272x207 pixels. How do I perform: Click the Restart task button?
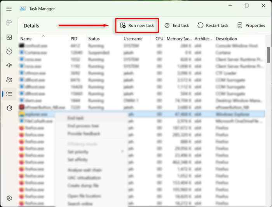click(x=213, y=26)
